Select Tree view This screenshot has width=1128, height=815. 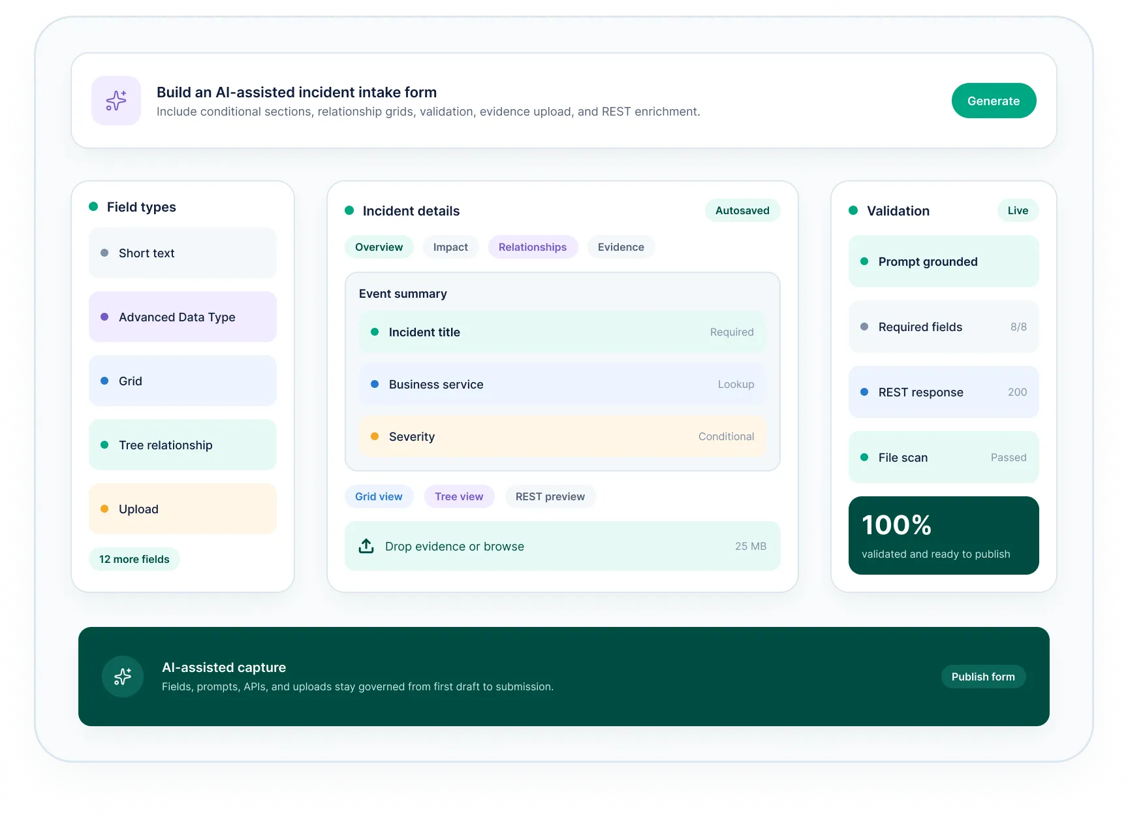[459, 496]
